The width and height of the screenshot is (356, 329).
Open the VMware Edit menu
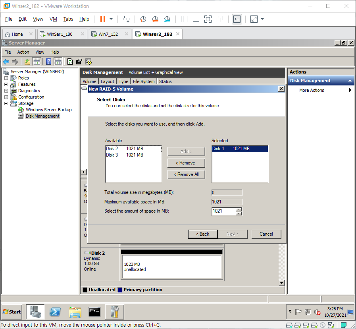coord(23,19)
